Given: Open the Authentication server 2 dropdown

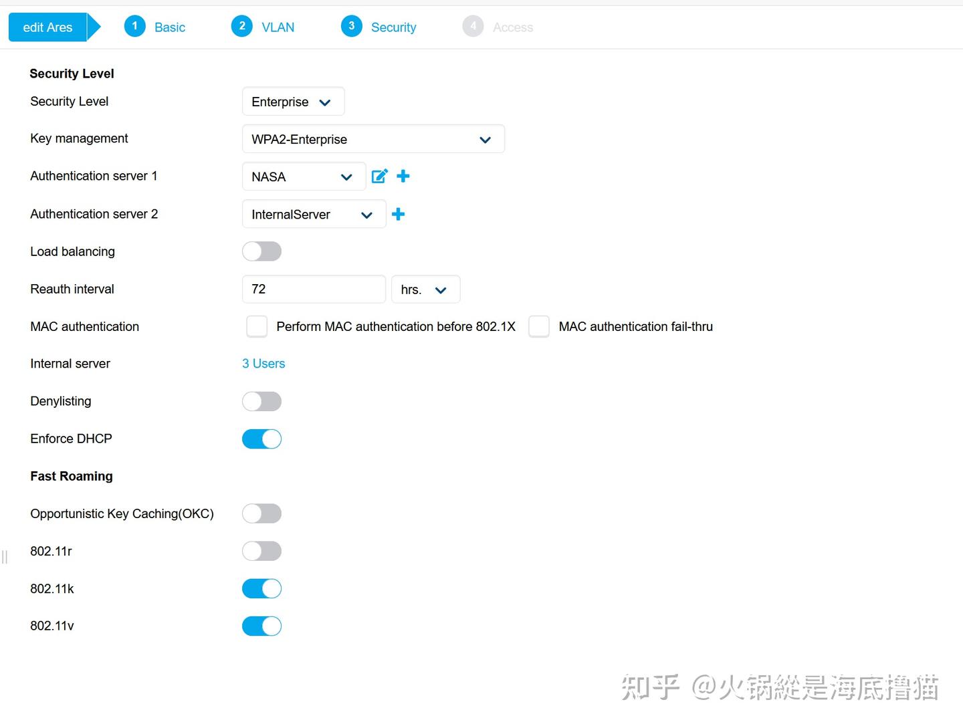Looking at the screenshot, I should [x=313, y=214].
